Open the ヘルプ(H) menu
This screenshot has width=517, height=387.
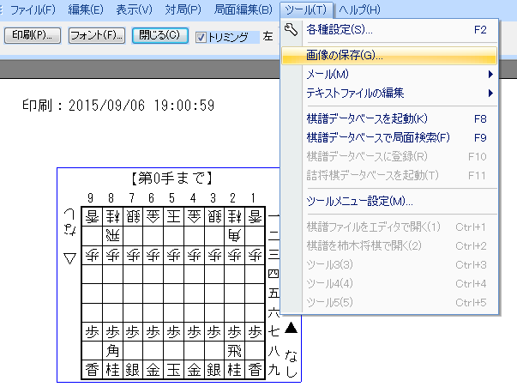(x=358, y=9)
